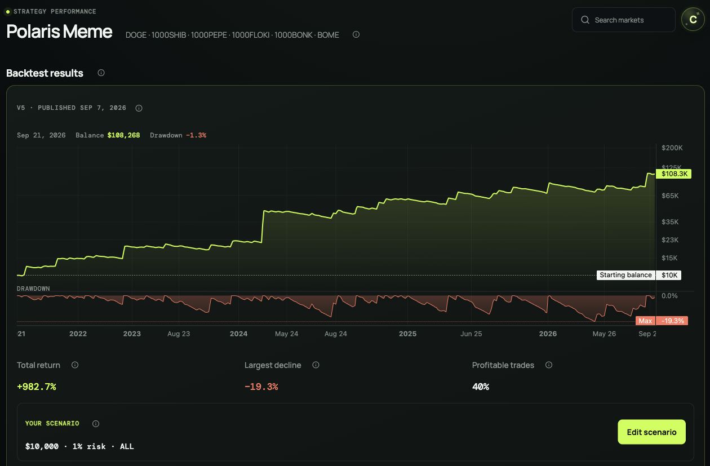Image resolution: width=710 pixels, height=466 pixels.
Task: Click the Jun 25 time axis label
Action: coord(471,334)
